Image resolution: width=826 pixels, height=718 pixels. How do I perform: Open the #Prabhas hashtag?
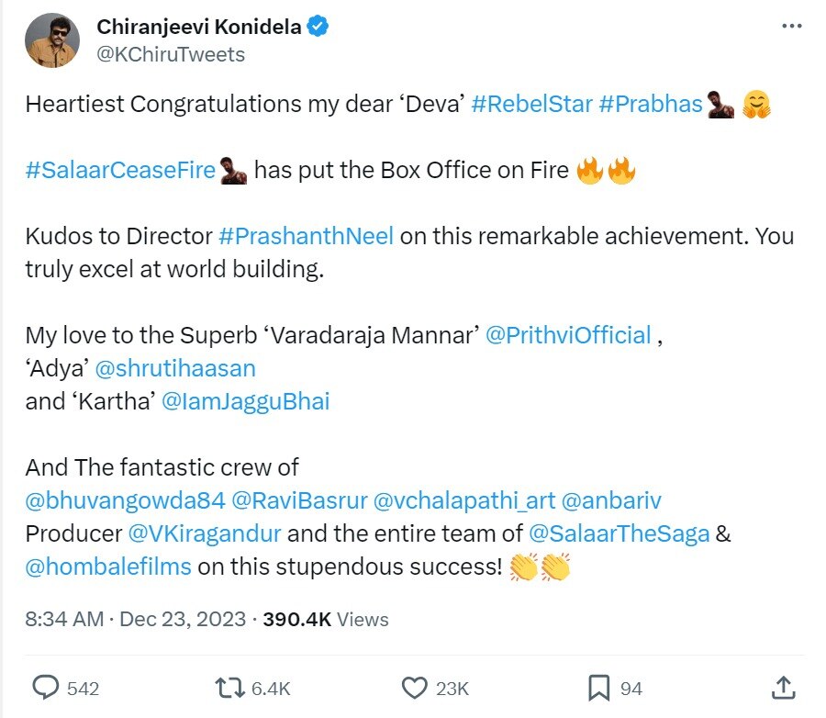coord(650,105)
